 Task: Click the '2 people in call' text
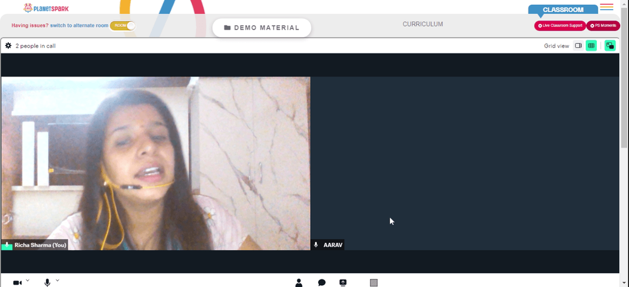point(35,46)
